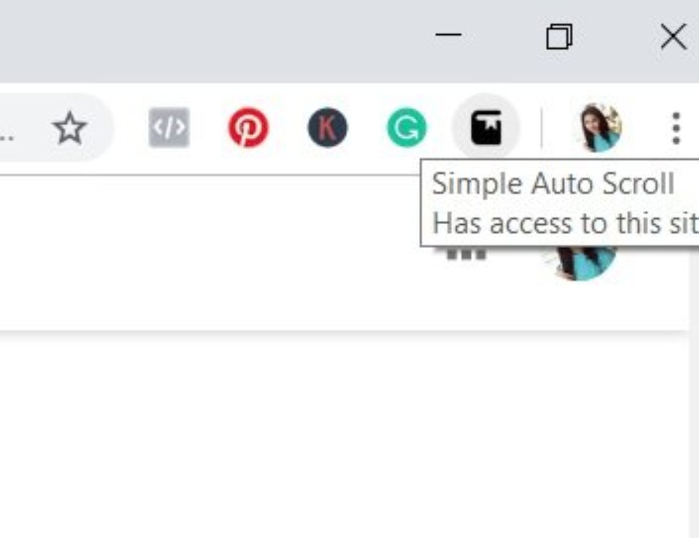Open the Simple Auto Scroll extension
Screen dimensions: 699x538
[x=486, y=127]
